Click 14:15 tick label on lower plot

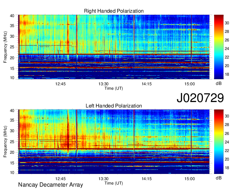[x=147, y=179]
